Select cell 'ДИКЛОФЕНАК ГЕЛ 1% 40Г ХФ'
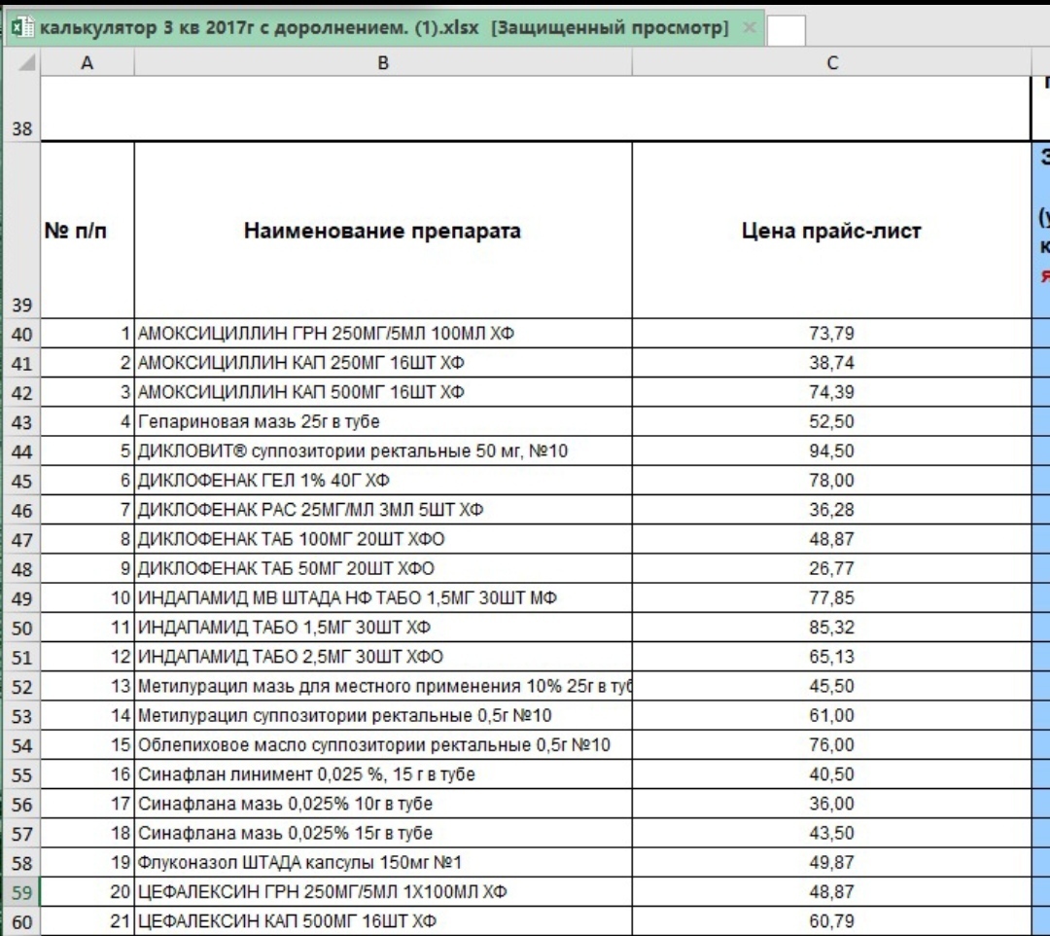 pos(383,481)
